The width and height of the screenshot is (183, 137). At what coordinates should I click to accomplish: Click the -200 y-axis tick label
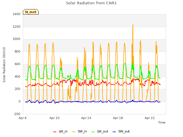pos(17,114)
